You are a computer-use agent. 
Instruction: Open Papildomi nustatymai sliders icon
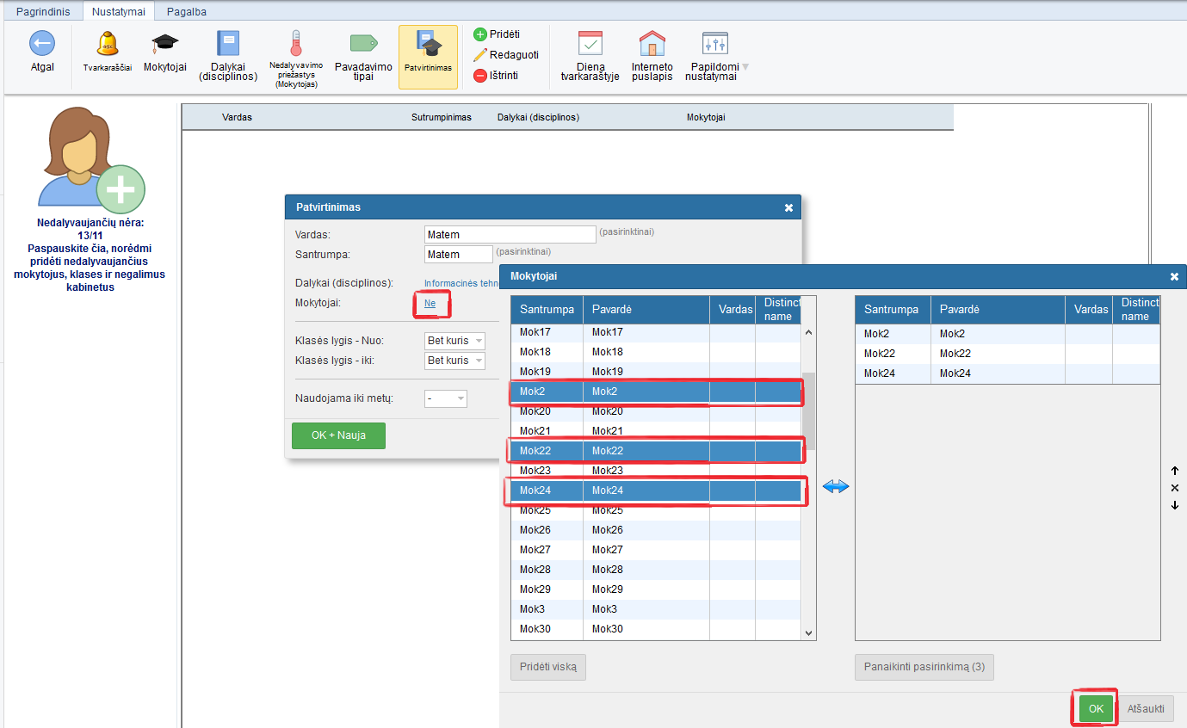point(715,43)
